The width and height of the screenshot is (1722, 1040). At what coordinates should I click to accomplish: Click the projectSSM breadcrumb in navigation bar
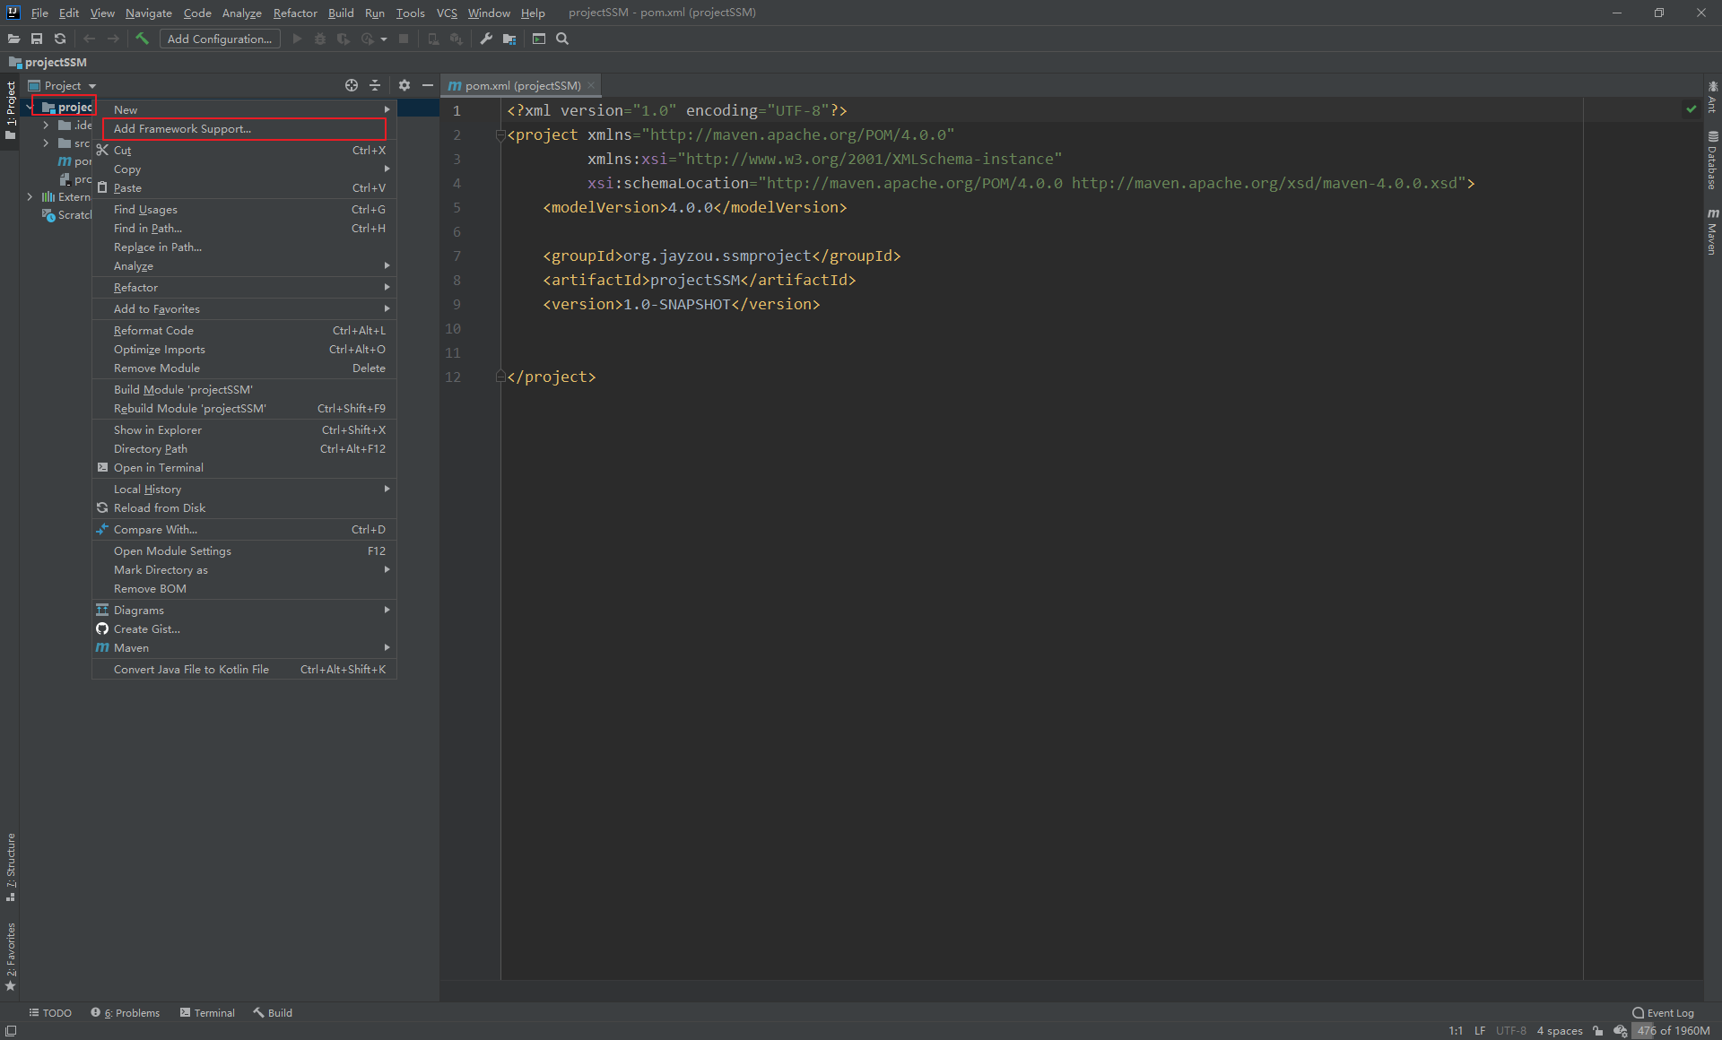pos(48,62)
